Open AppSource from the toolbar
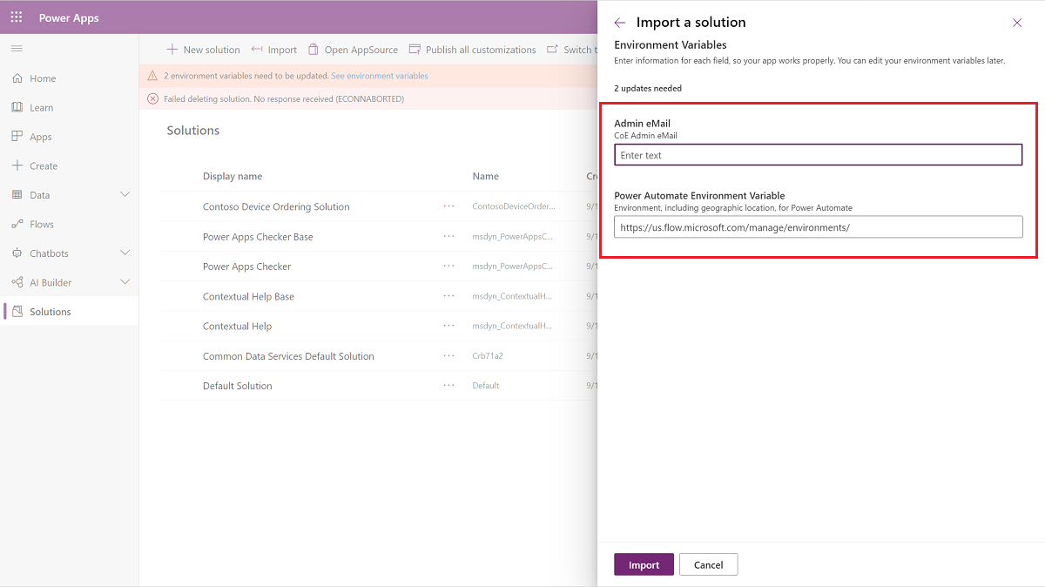The image size is (1045, 587). [353, 50]
